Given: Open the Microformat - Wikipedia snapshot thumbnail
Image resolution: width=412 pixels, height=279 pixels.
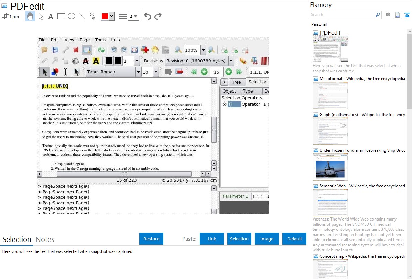Looking at the screenshot, I should 330,95.
